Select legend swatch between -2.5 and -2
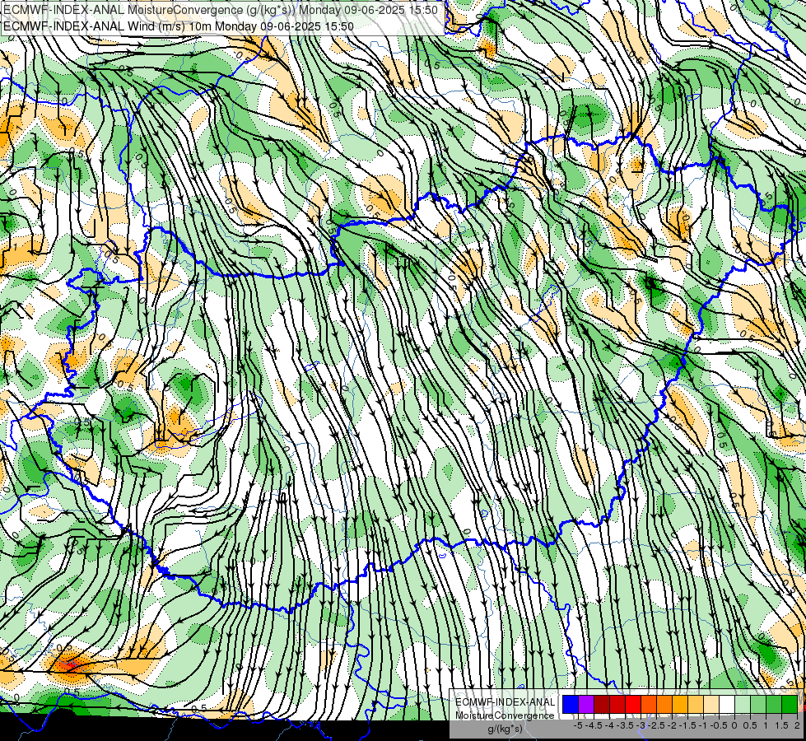 coord(664,704)
